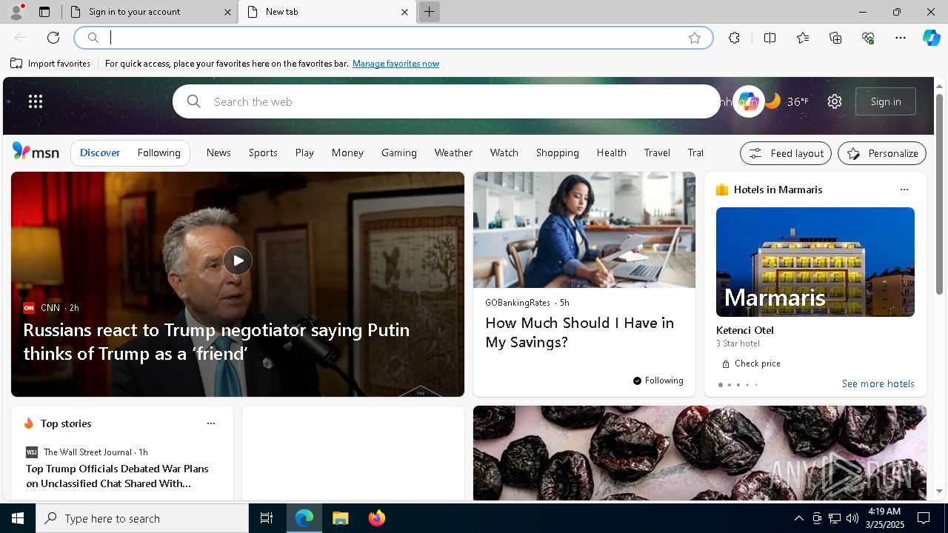Open Top stories more options menu
Image resolution: width=948 pixels, height=533 pixels.
pos(210,423)
